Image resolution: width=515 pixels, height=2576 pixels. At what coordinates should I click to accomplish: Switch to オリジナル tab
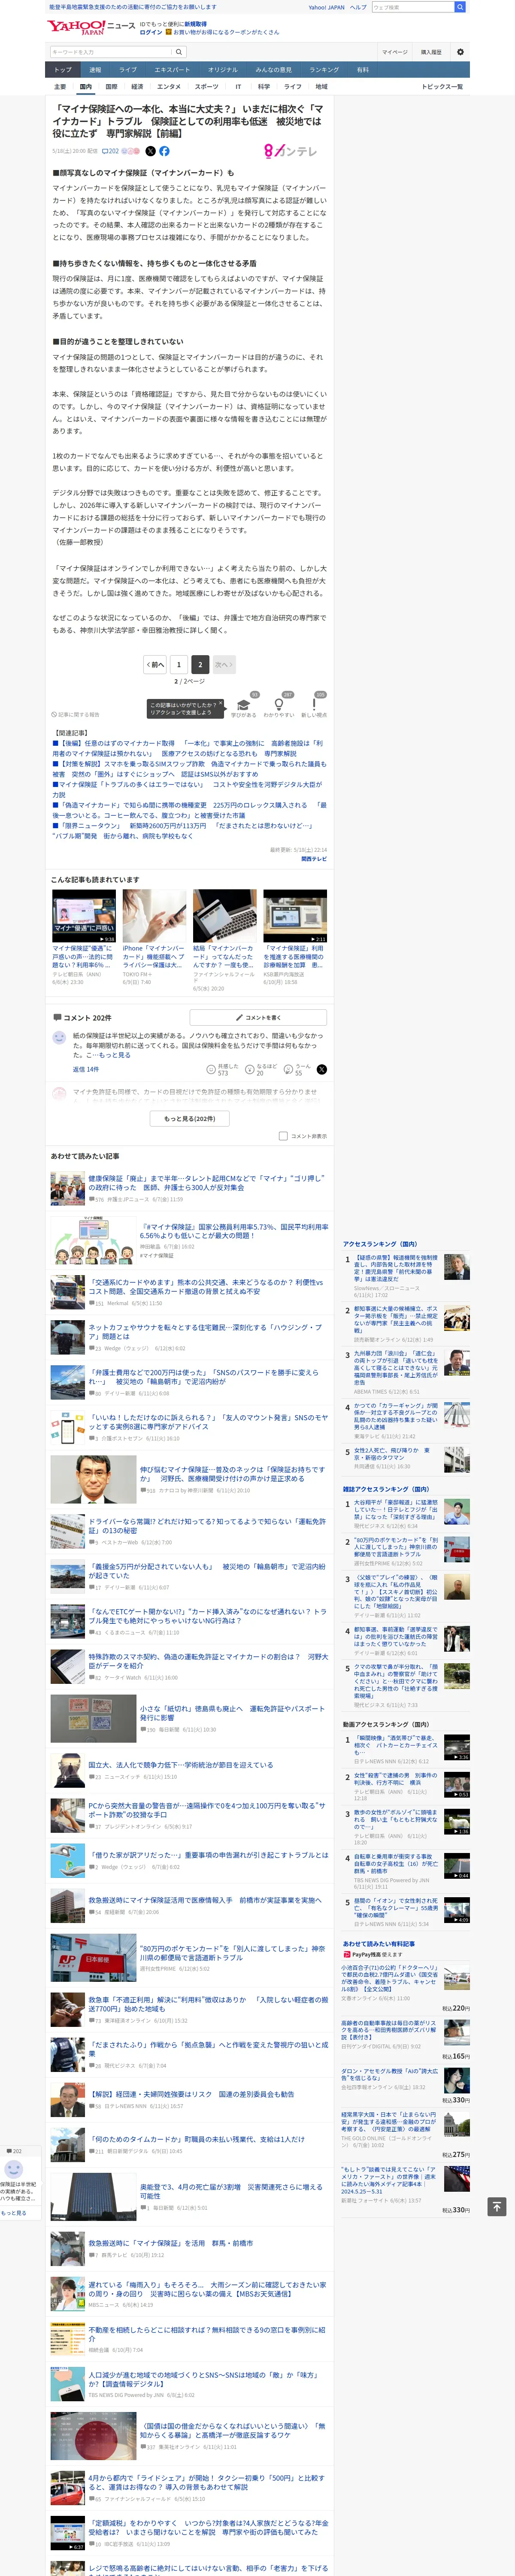(x=223, y=70)
